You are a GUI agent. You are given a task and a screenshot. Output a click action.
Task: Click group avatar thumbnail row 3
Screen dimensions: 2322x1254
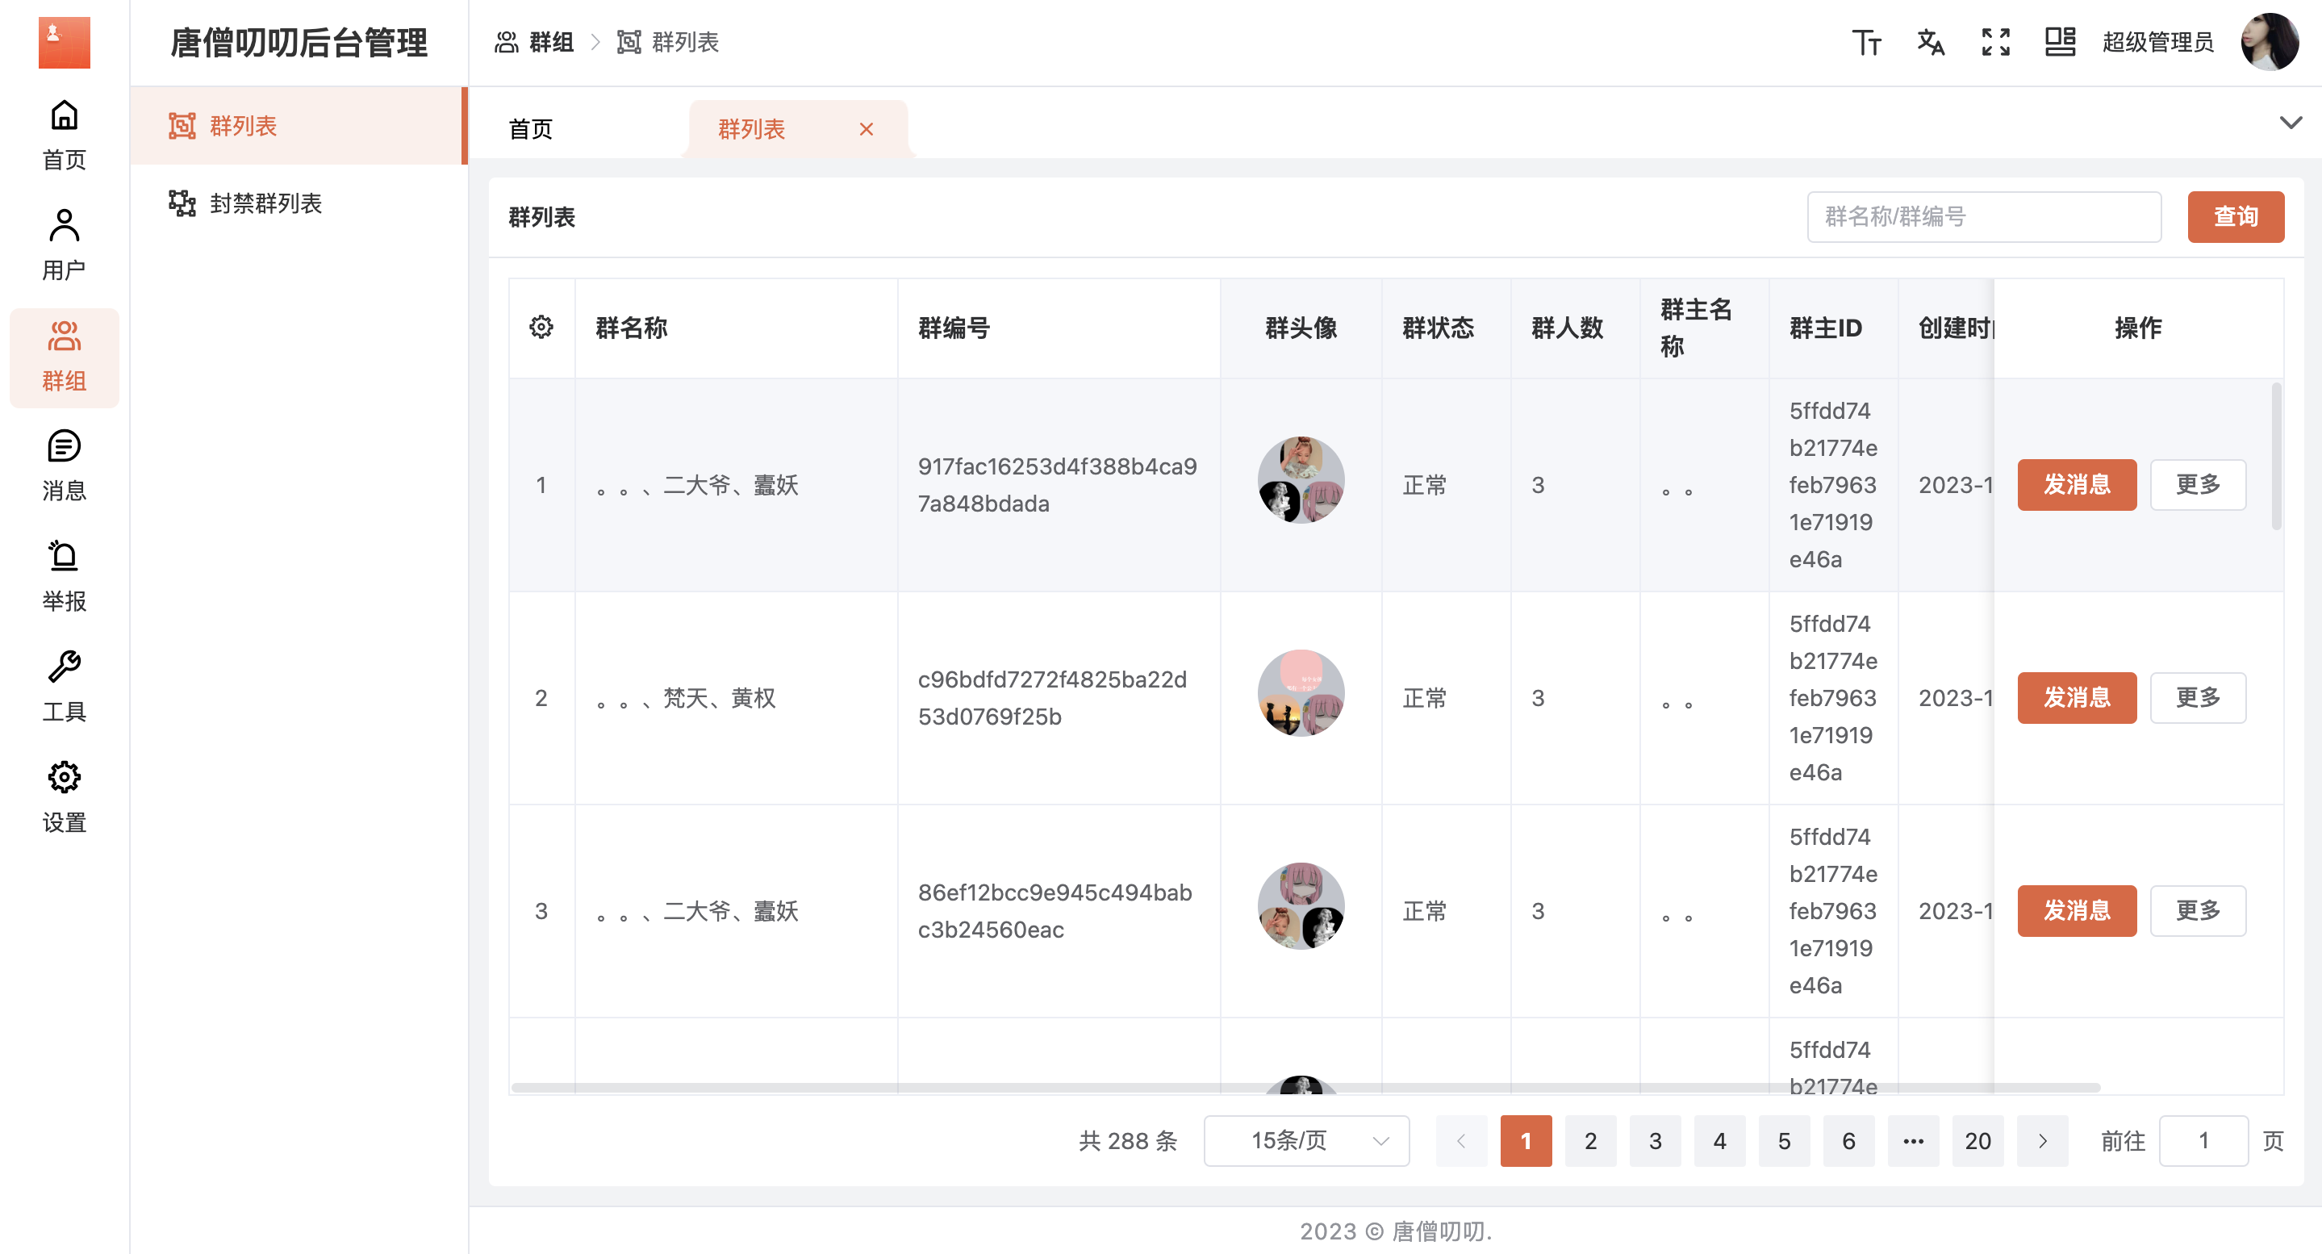click(x=1300, y=909)
